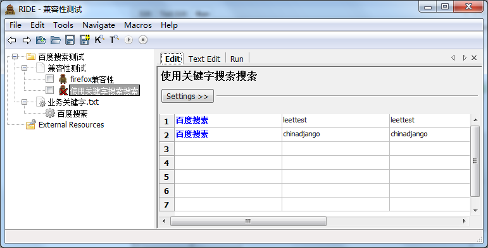
Task: Click horizontal scrollbar right arrow
Action: 464,221
